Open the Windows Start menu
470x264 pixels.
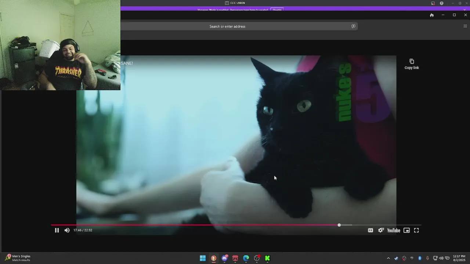[x=203, y=258]
